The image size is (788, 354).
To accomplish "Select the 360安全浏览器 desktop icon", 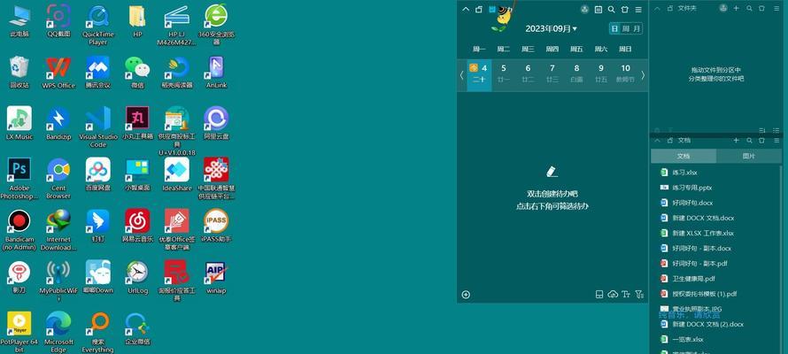I will pos(216,25).
